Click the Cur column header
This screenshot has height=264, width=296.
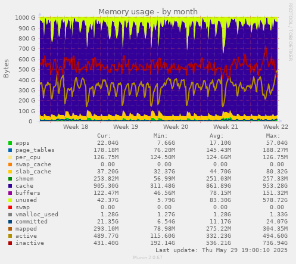point(104,136)
